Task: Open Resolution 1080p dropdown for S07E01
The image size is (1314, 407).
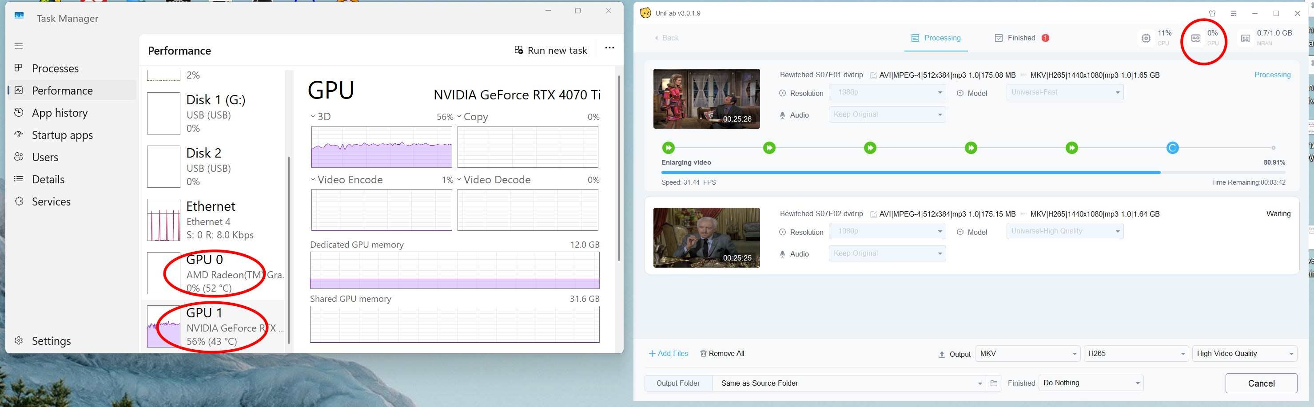Action: [887, 92]
